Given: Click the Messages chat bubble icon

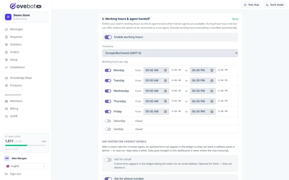Looking at the screenshot, I should (6, 29).
